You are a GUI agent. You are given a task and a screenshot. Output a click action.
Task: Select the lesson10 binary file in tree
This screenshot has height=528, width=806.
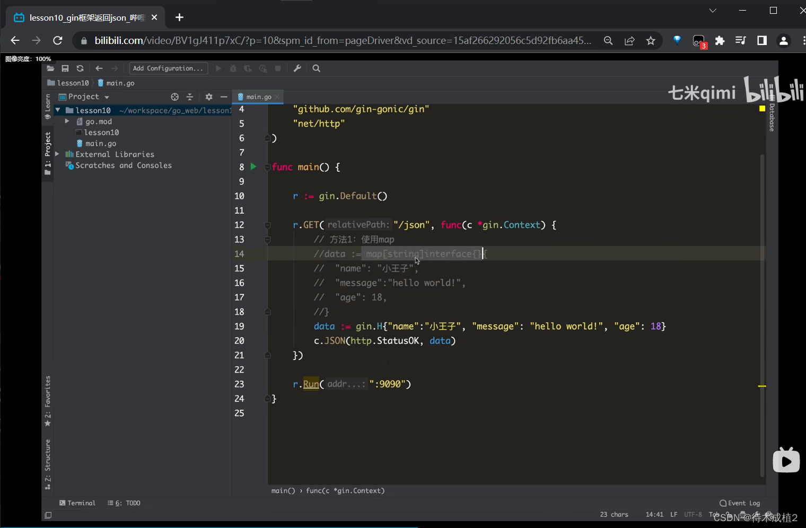pos(98,133)
